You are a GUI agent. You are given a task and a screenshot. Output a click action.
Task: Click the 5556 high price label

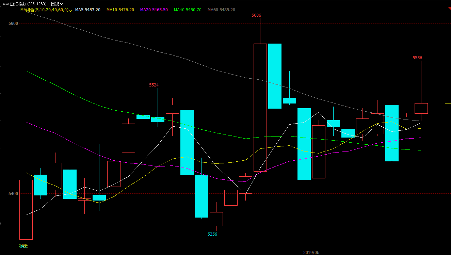pos(417,58)
